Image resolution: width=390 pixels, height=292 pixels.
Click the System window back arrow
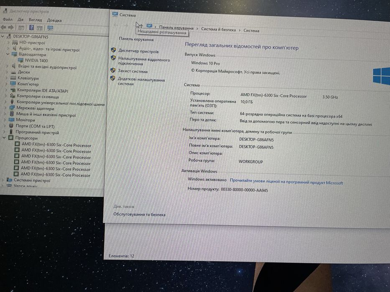116,25
